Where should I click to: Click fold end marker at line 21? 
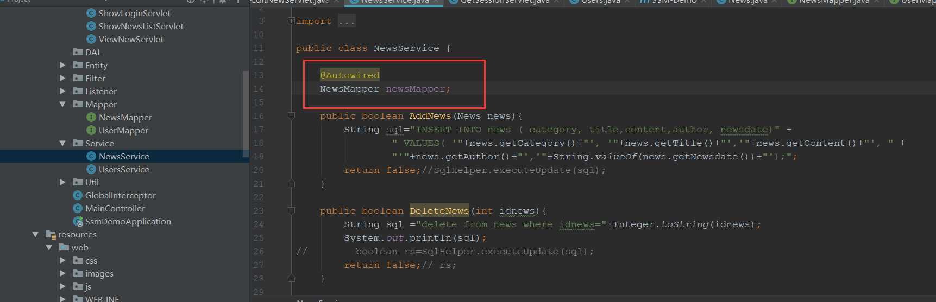click(291, 184)
